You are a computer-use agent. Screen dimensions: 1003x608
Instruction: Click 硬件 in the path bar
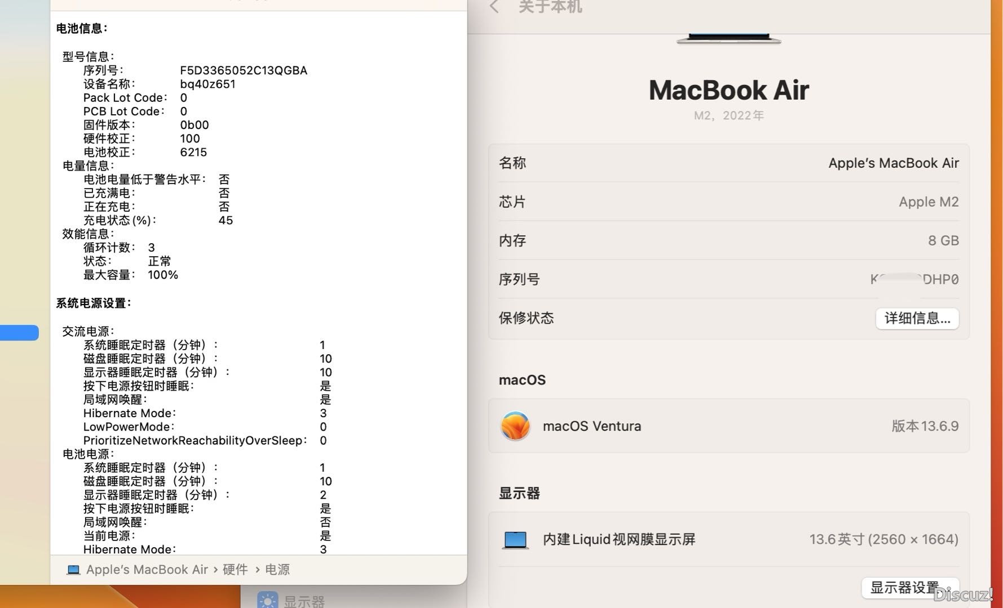pyautogui.click(x=235, y=570)
